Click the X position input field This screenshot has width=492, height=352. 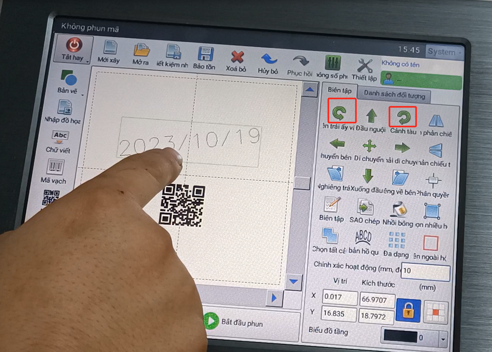pyautogui.click(x=340, y=298)
